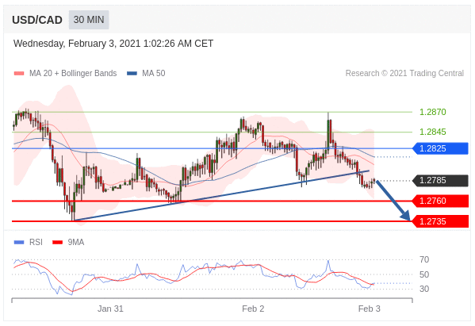This screenshot has width=475, height=326.
Task: Click the blue downward forecast arrow head
Action: (x=406, y=216)
